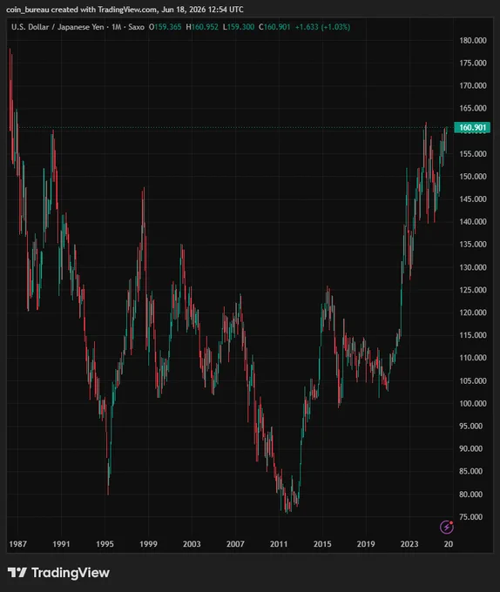Click the TradingView logo
Viewport: 500px width, 592px height.
(58, 572)
